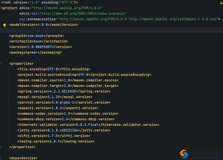The height and width of the screenshot is (160, 223).
Task: Click the artifactId book line
Action: coord(39,41)
